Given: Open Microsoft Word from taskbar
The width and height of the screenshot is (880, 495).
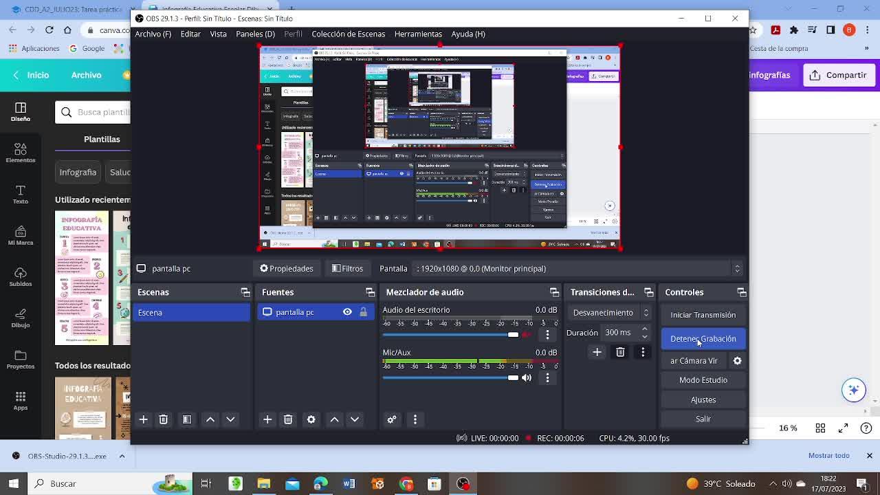Looking at the screenshot, I should pyautogui.click(x=349, y=484).
